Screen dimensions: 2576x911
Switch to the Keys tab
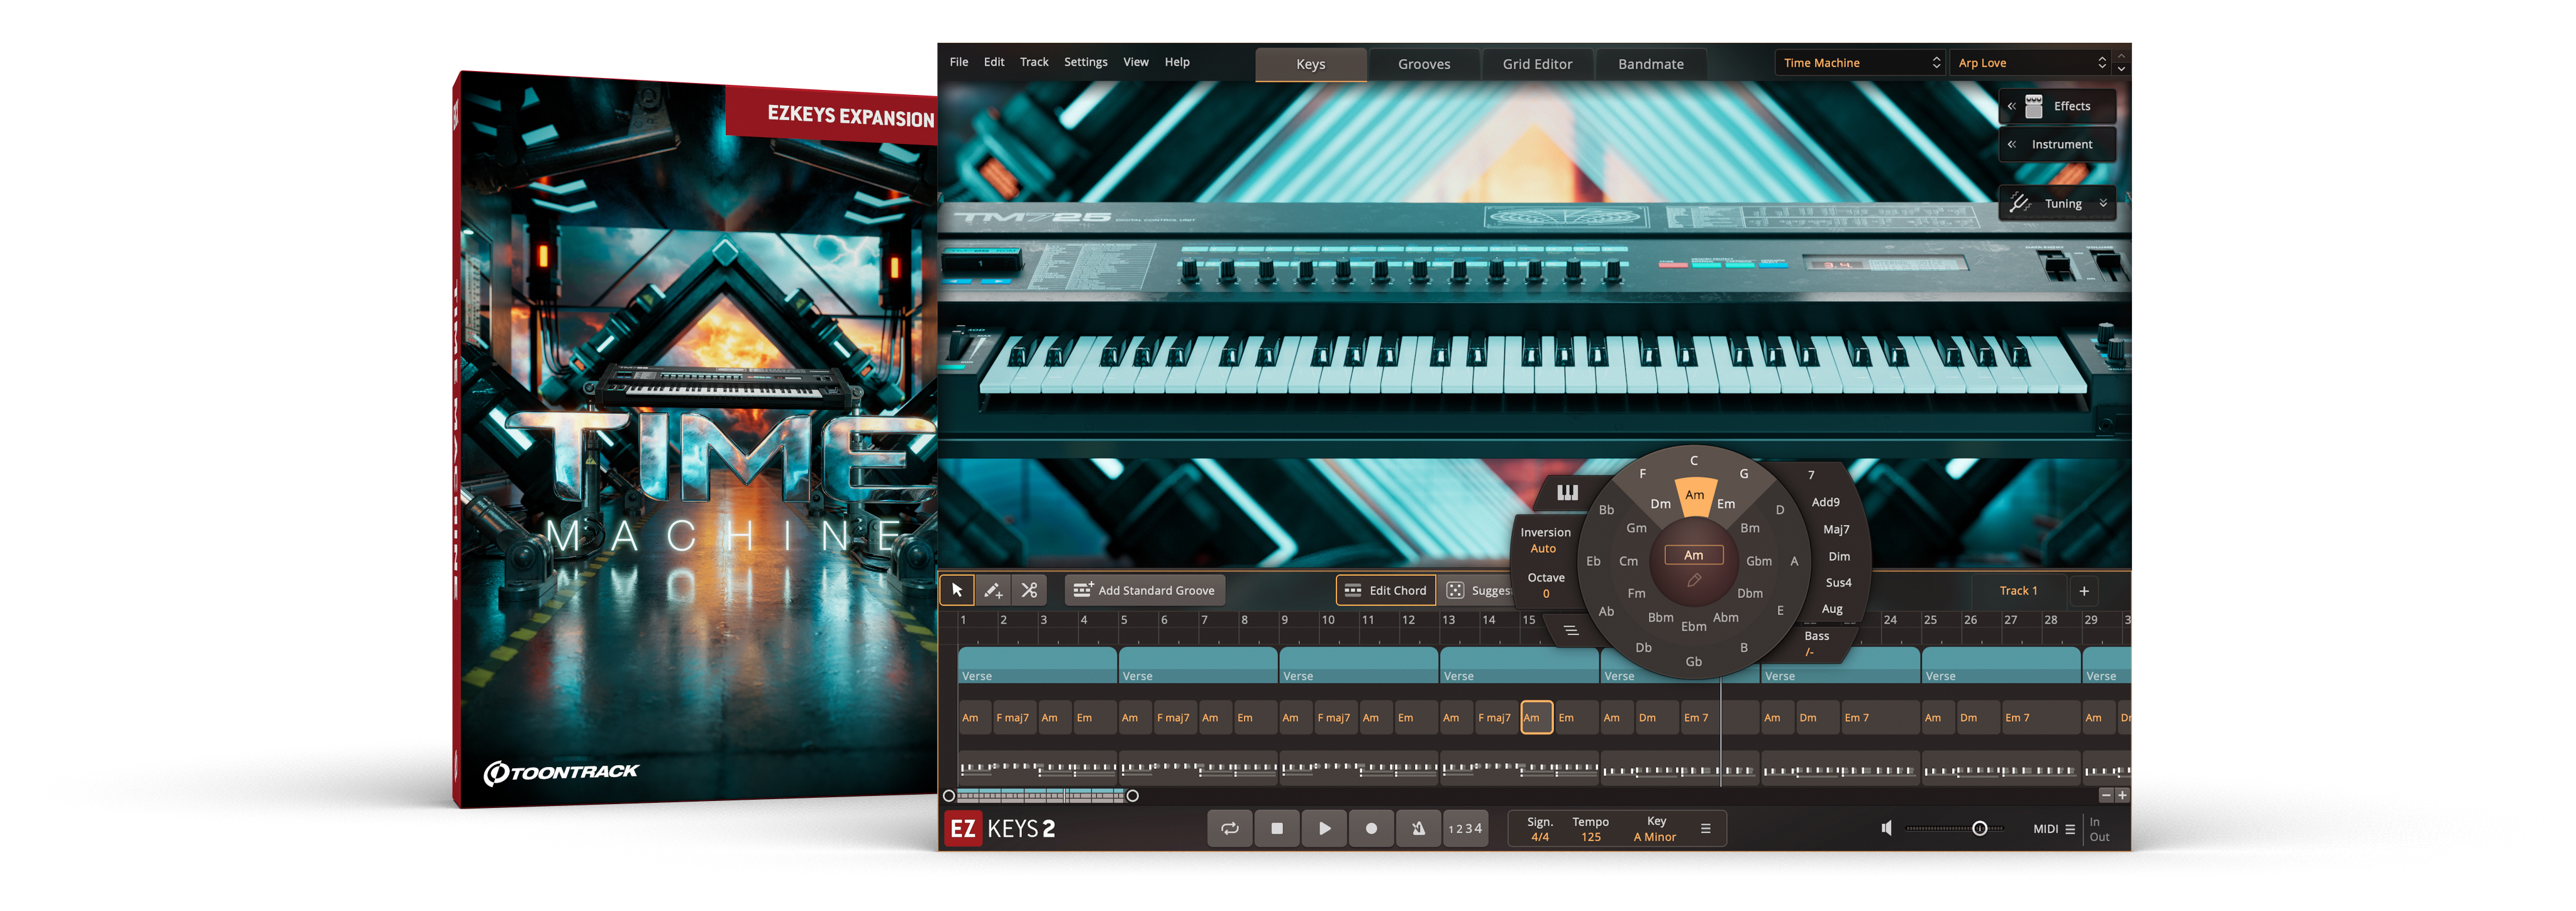(1310, 64)
